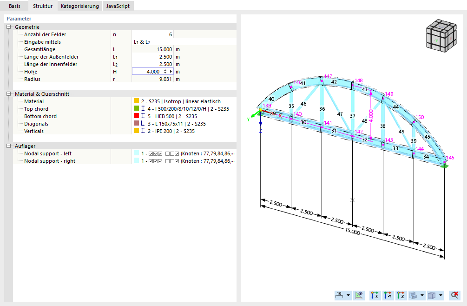Toggle the guide visibility (triangle ruler with eye) icon

coord(359,295)
